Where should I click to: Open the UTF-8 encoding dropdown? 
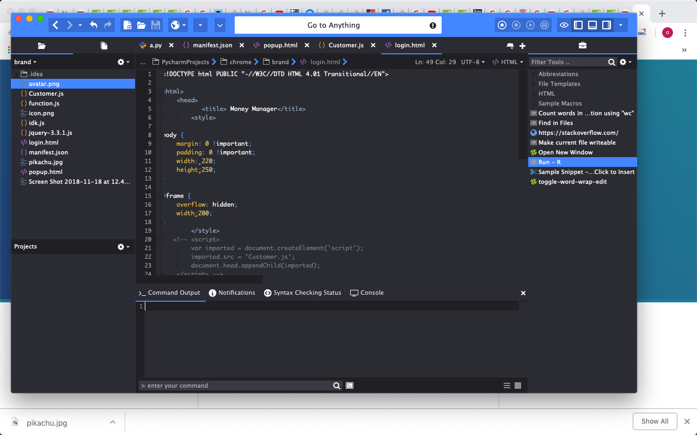click(x=473, y=62)
